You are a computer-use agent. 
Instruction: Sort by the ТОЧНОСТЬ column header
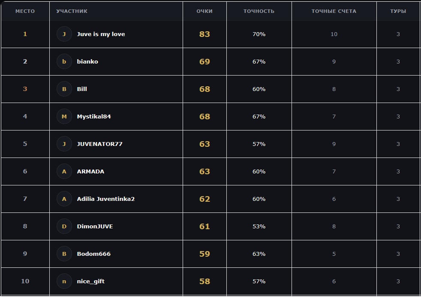point(259,11)
